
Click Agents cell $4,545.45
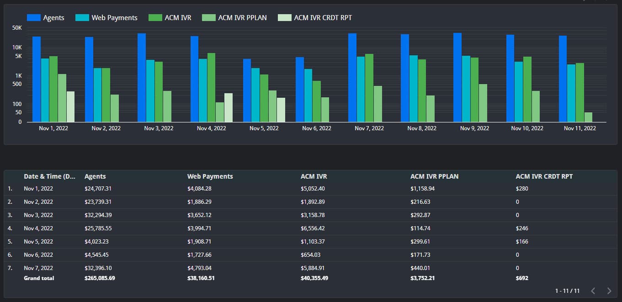tap(97, 254)
